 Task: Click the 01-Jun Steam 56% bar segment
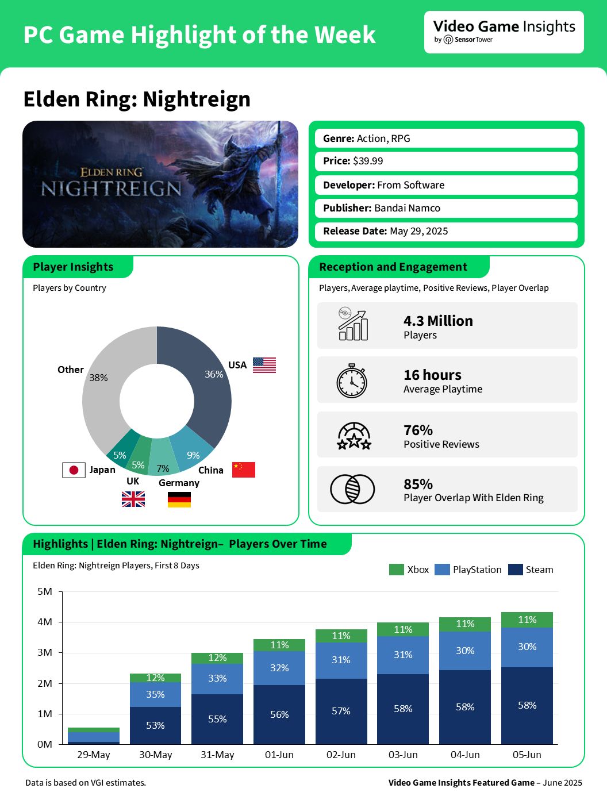(279, 714)
